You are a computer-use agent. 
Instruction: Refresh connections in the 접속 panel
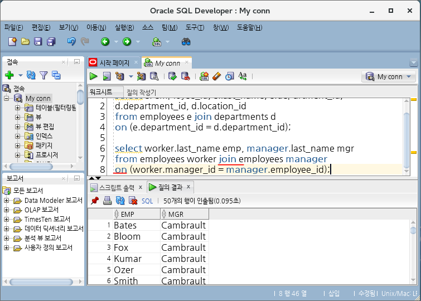click(x=31, y=75)
